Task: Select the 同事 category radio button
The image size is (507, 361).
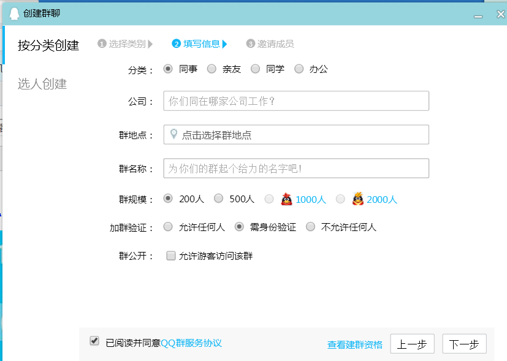Action: coord(168,69)
